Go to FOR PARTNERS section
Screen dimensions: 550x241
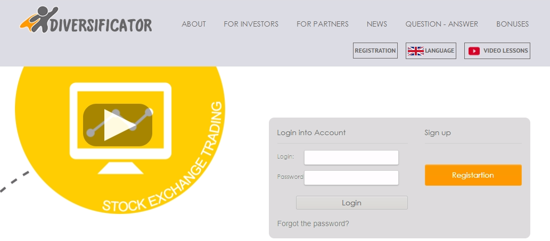[x=322, y=24]
